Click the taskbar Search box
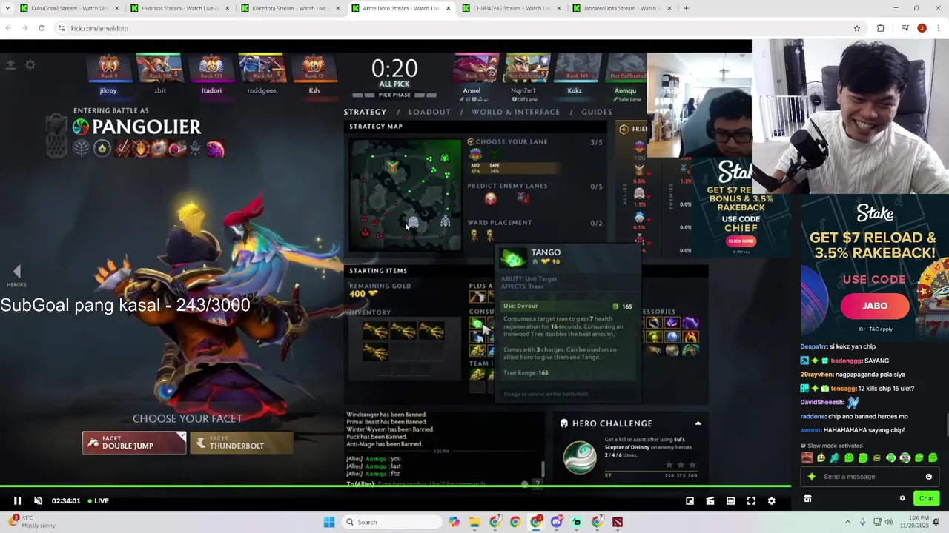This screenshot has width=949, height=533. tap(391, 522)
